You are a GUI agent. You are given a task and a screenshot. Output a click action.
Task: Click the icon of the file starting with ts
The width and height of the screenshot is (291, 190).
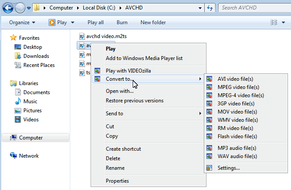coord(82,73)
